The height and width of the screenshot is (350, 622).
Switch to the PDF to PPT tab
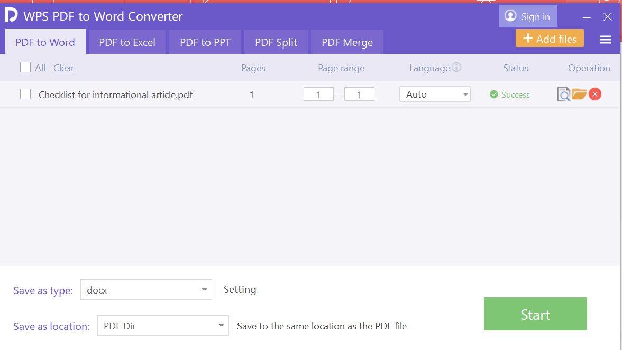tap(205, 42)
